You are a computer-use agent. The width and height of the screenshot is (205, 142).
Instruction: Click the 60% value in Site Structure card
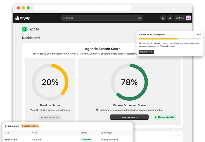[x=199, y=35]
